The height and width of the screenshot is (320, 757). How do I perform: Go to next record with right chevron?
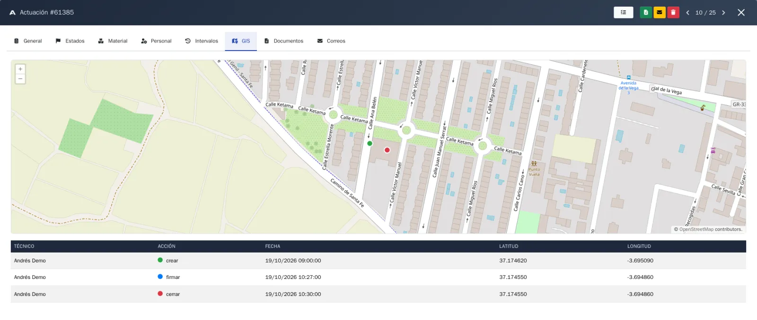coord(723,13)
